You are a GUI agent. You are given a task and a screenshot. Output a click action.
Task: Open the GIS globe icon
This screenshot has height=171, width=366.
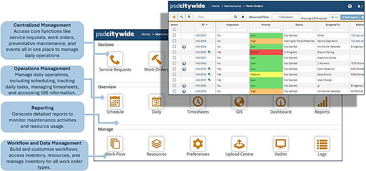point(239,102)
